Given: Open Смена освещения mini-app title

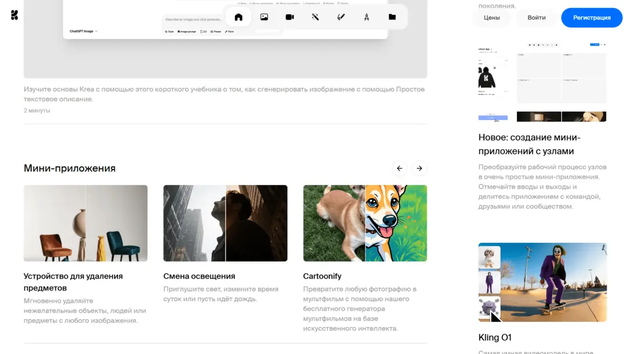Looking at the screenshot, I should click(199, 276).
